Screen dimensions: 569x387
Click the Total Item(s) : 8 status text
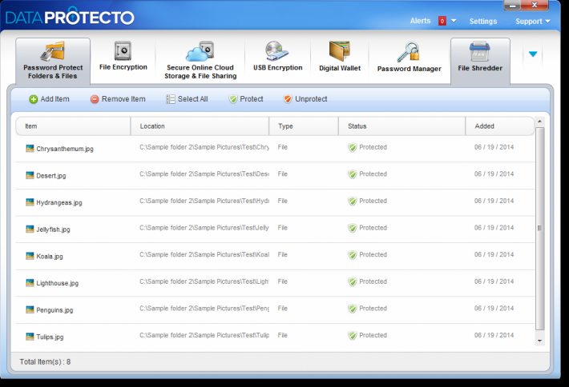(x=45, y=361)
